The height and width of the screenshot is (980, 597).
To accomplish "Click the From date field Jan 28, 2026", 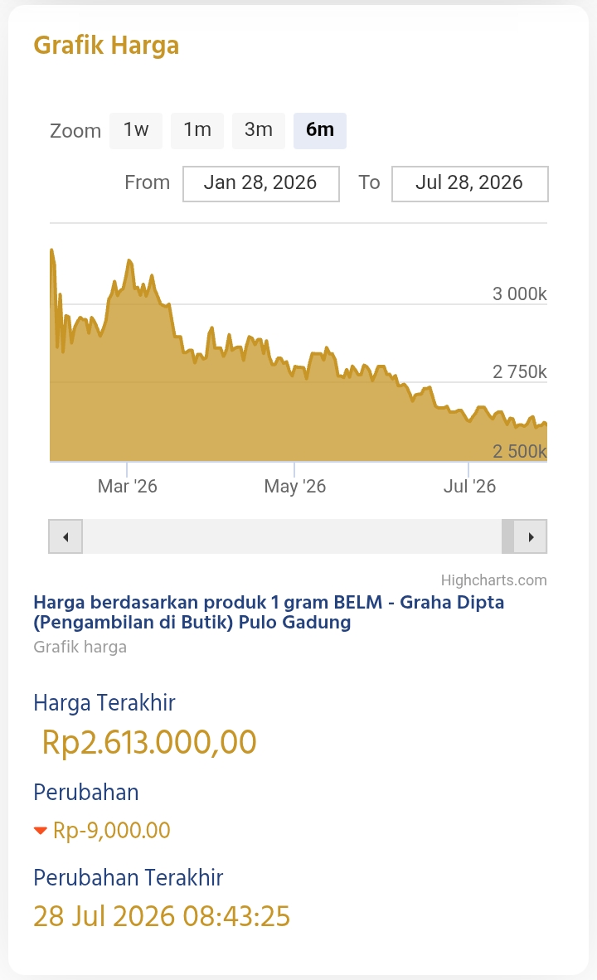I will (x=260, y=184).
